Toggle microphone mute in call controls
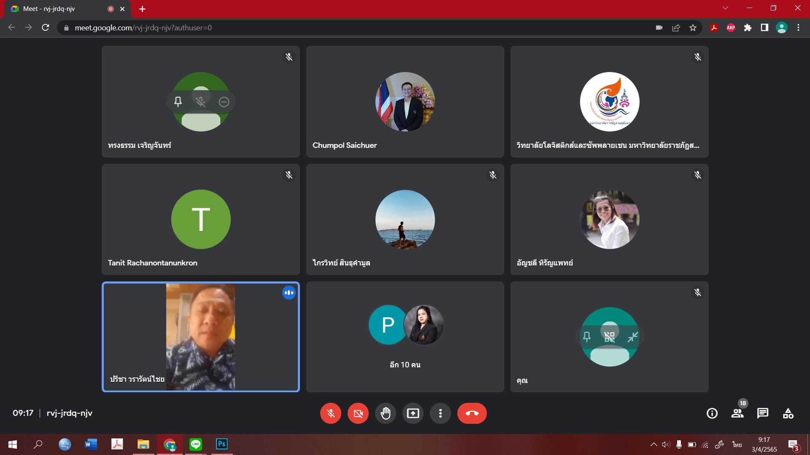Screen dimensions: 810x455 331,413
